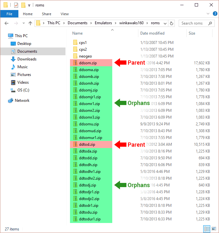Open the Customize Quick Access Toolbar dropdown
The height and width of the screenshot is (233, 219).
coord(29,5)
